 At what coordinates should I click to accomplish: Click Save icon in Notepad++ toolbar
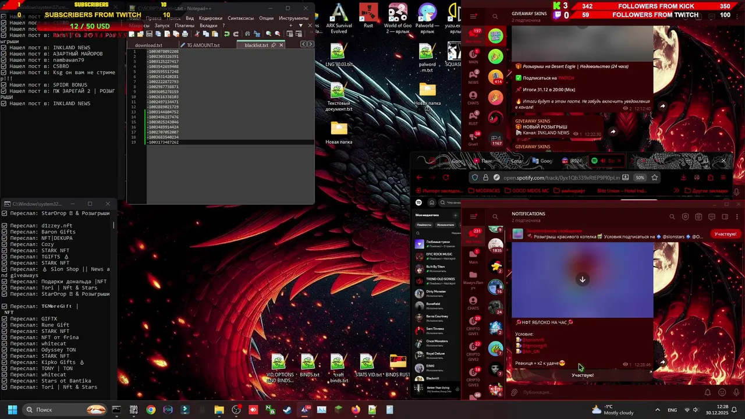click(x=149, y=34)
